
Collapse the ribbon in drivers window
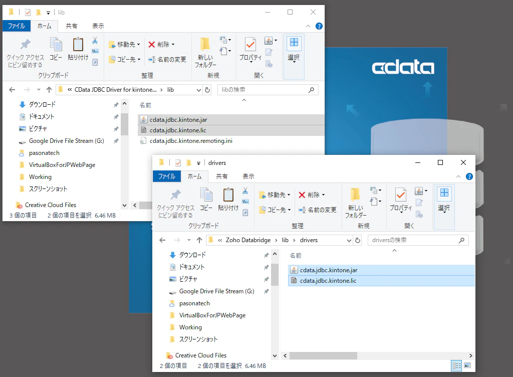pos(458,176)
